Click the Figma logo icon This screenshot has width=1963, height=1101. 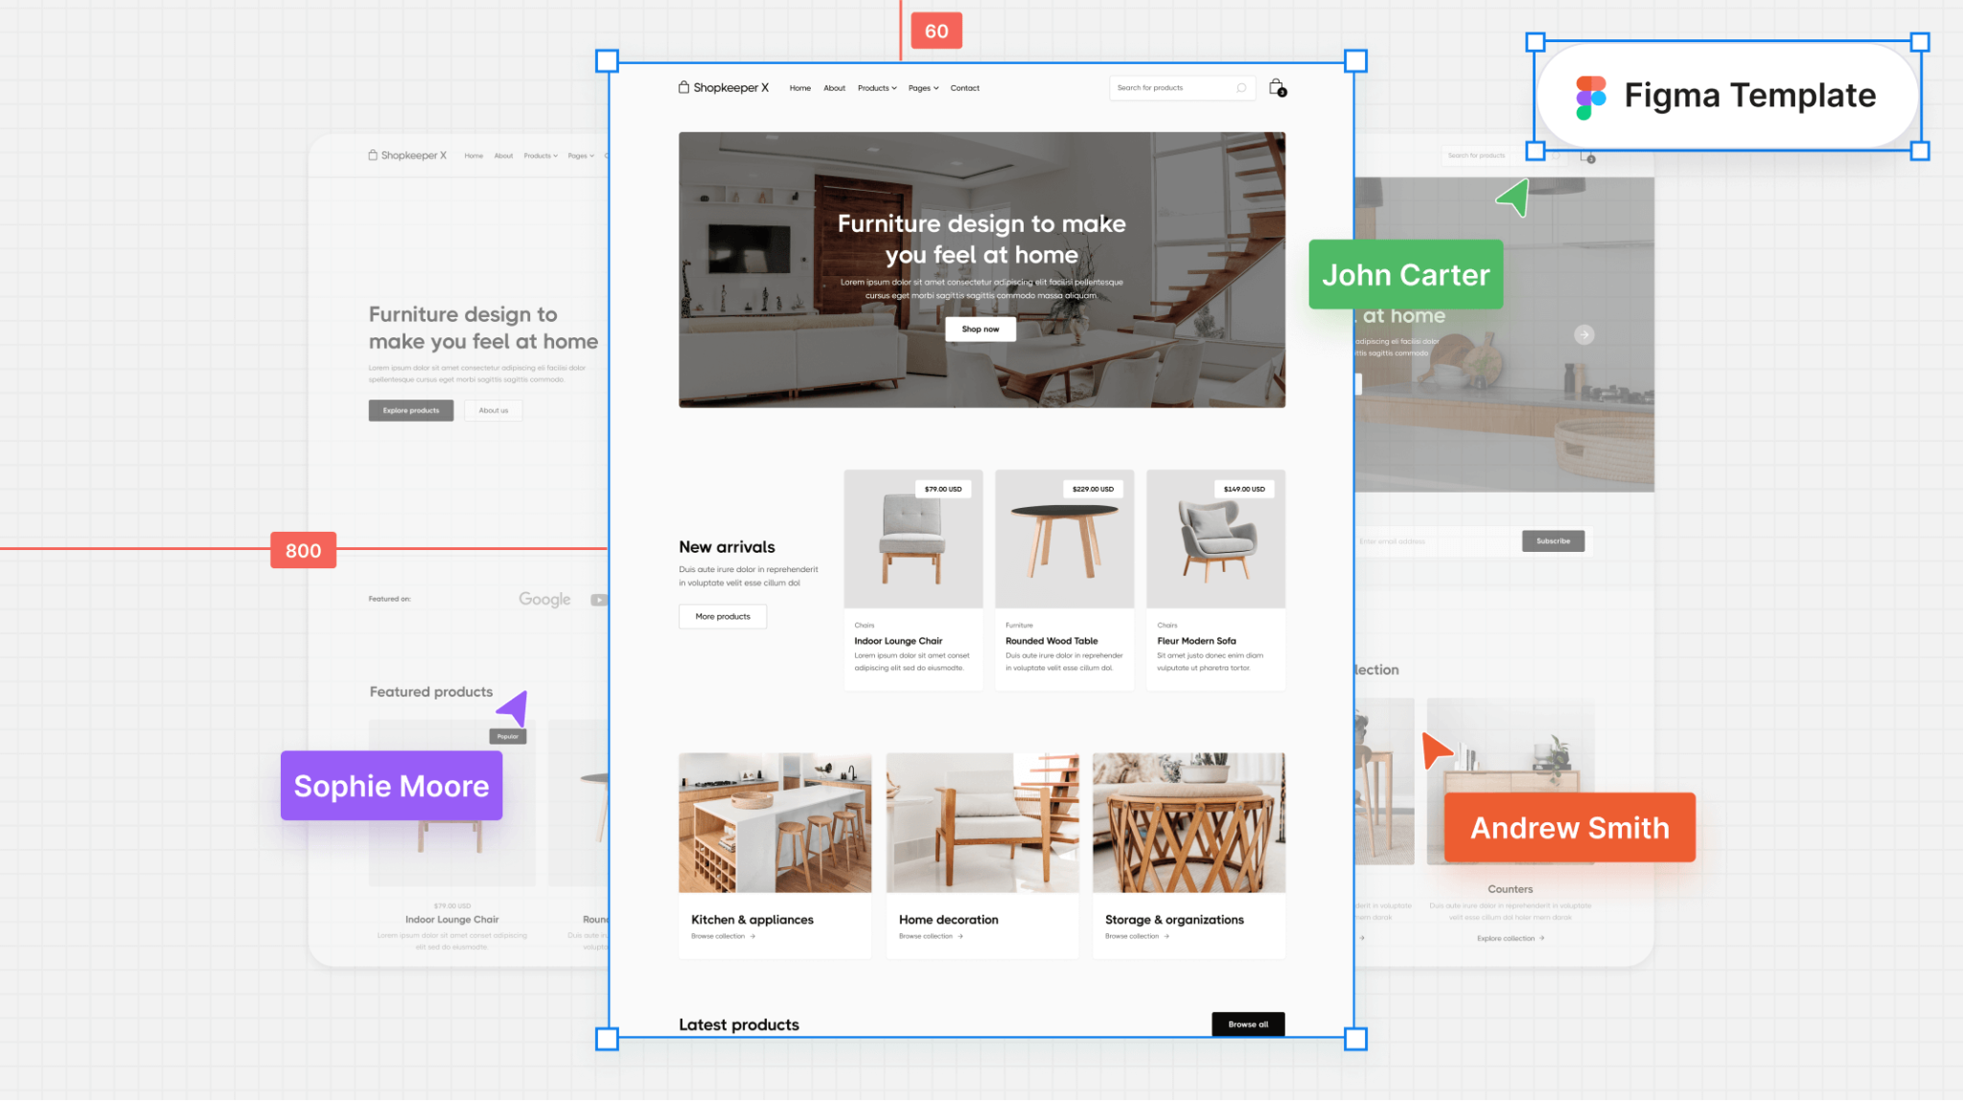(x=1591, y=95)
